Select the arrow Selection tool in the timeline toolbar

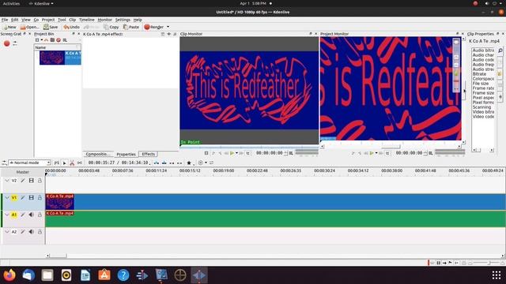coord(64,163)
